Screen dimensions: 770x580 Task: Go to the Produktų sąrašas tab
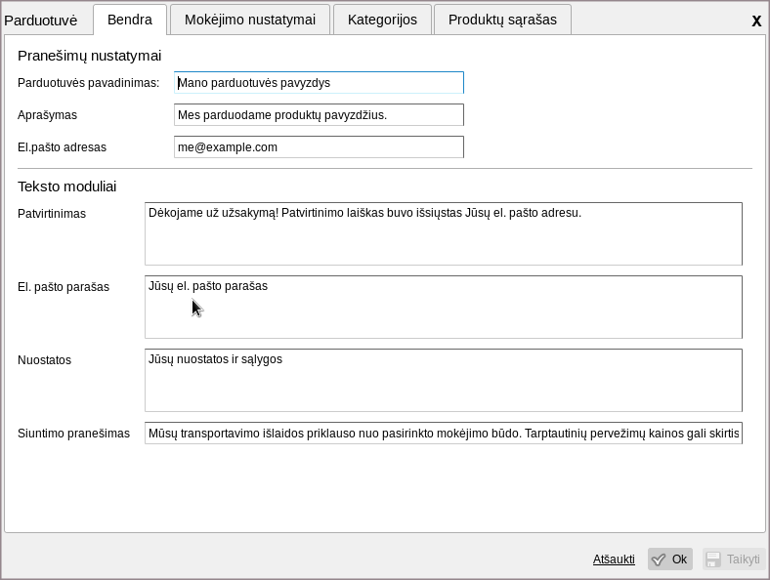coord(502,20)
